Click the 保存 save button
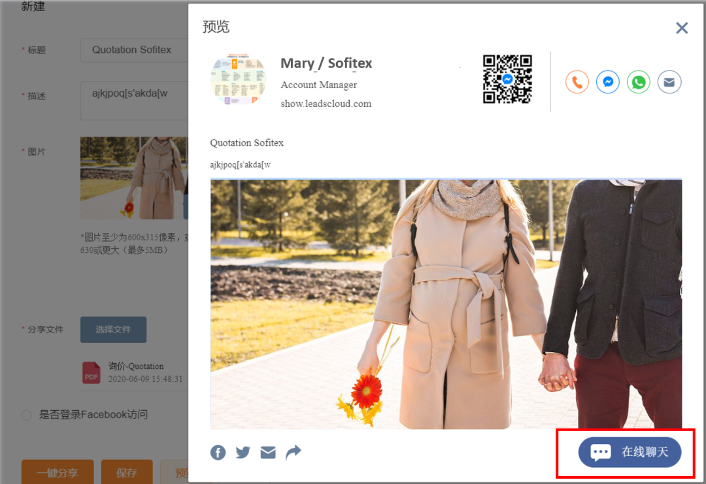The width and height of the screenshot is (706, 484). point(127,472)
